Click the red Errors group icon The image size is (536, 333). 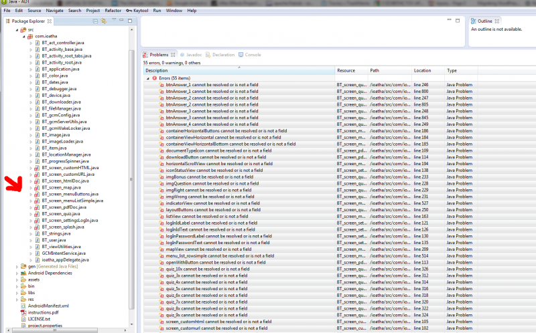[x=154, y=78]
